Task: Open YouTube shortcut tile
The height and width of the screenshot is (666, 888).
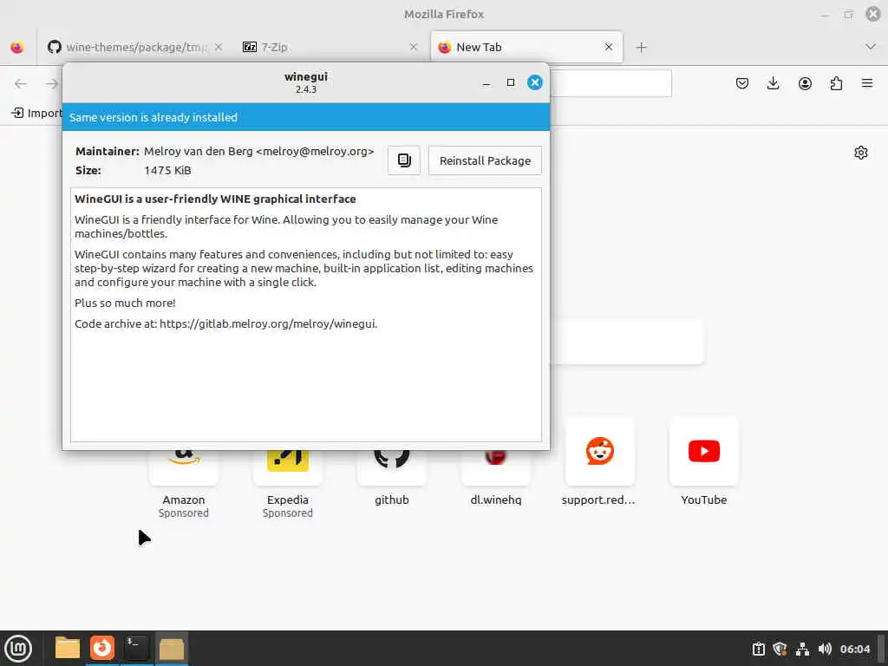Action: [704, 461]
